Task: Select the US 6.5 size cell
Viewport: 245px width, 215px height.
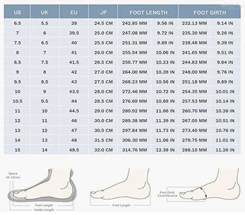Action: 17,23
